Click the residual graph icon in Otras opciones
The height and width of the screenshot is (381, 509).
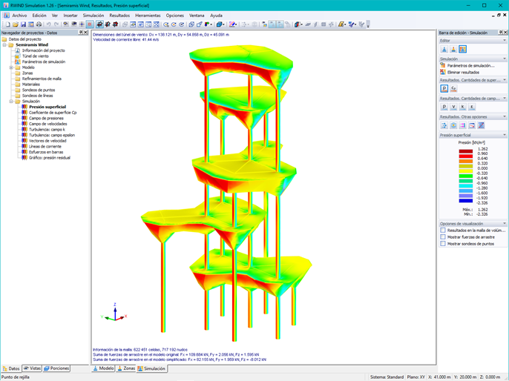(x=472, y=125)
